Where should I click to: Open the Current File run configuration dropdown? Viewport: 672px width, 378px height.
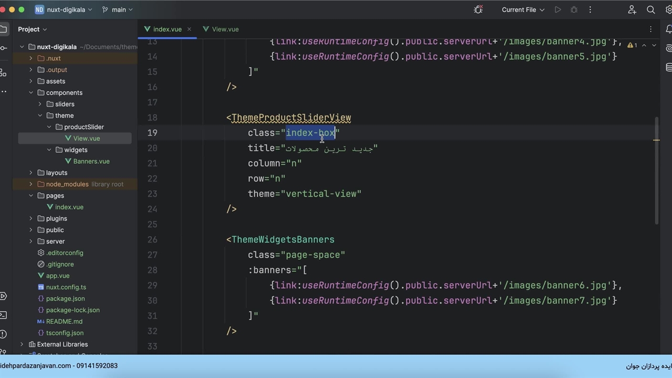pyautogui.click(x=523, y=9)
